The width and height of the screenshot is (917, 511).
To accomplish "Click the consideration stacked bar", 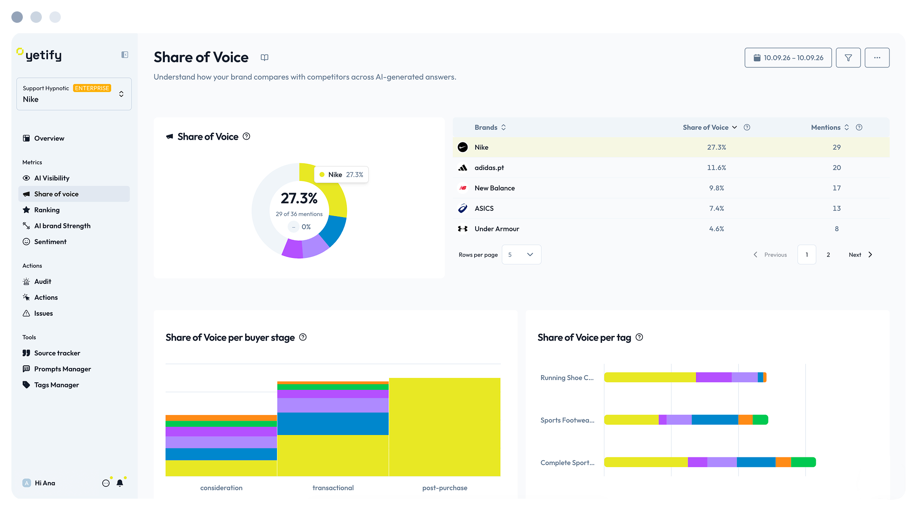I will [221, 445].
